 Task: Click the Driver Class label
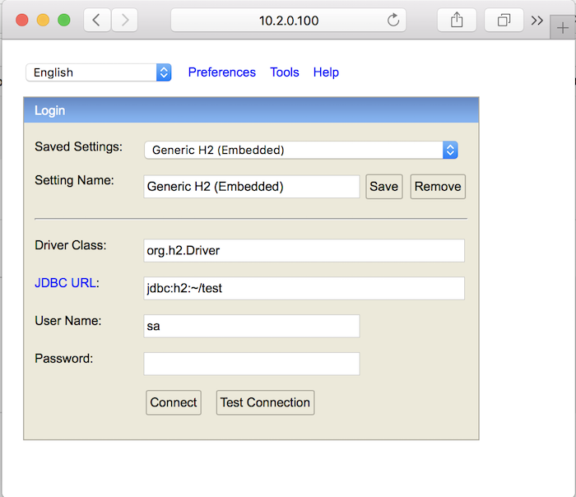click(x=71, y=245)
